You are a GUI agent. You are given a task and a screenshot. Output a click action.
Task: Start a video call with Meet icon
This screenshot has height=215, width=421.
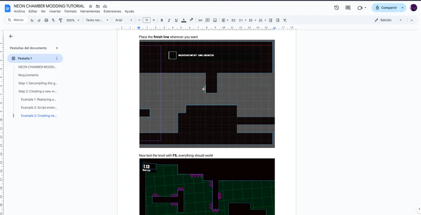[x=360, y=8]
